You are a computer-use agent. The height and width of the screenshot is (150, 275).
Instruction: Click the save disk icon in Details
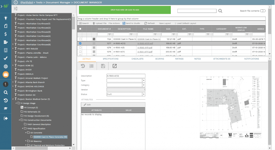(x=103, y=66)
